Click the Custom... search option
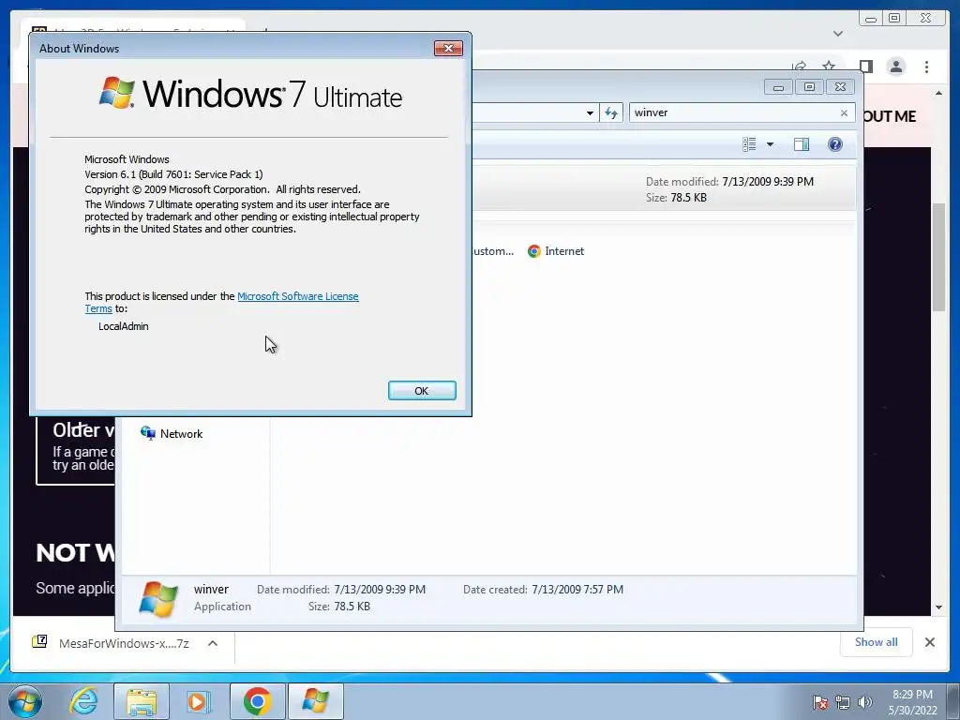Screen dimensions: 960x720 [493, 251]
